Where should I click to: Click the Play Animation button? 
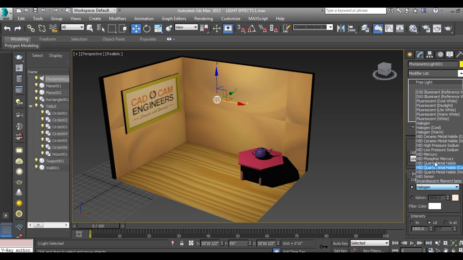[x=412, y=243]
